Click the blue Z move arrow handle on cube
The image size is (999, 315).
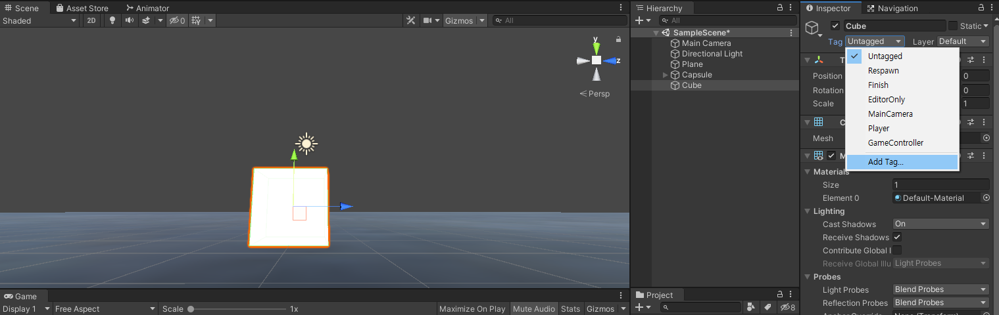(x=347, y=207)
